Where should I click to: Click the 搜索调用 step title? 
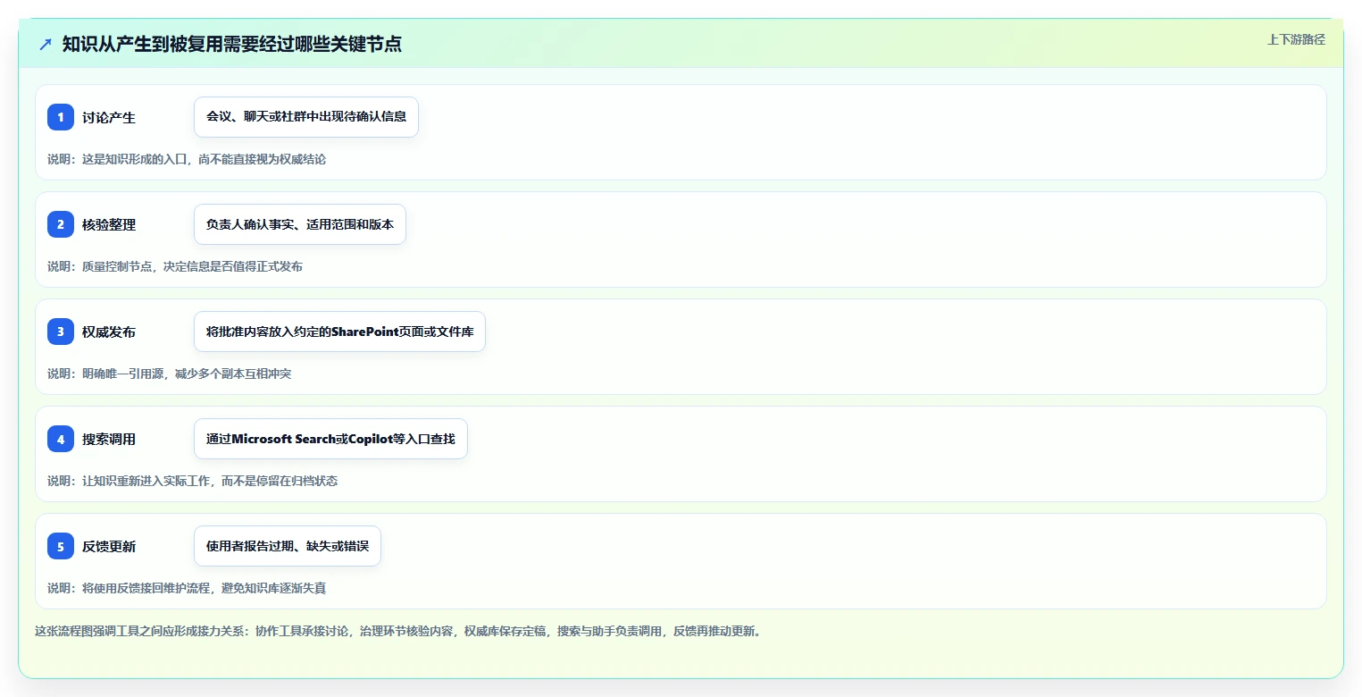click(109, 440)
